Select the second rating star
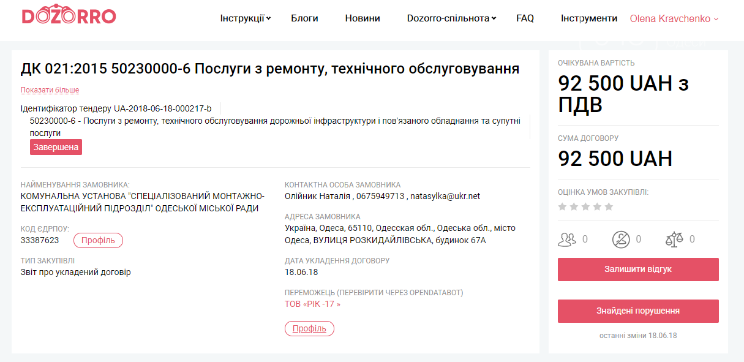 point(574,207)
